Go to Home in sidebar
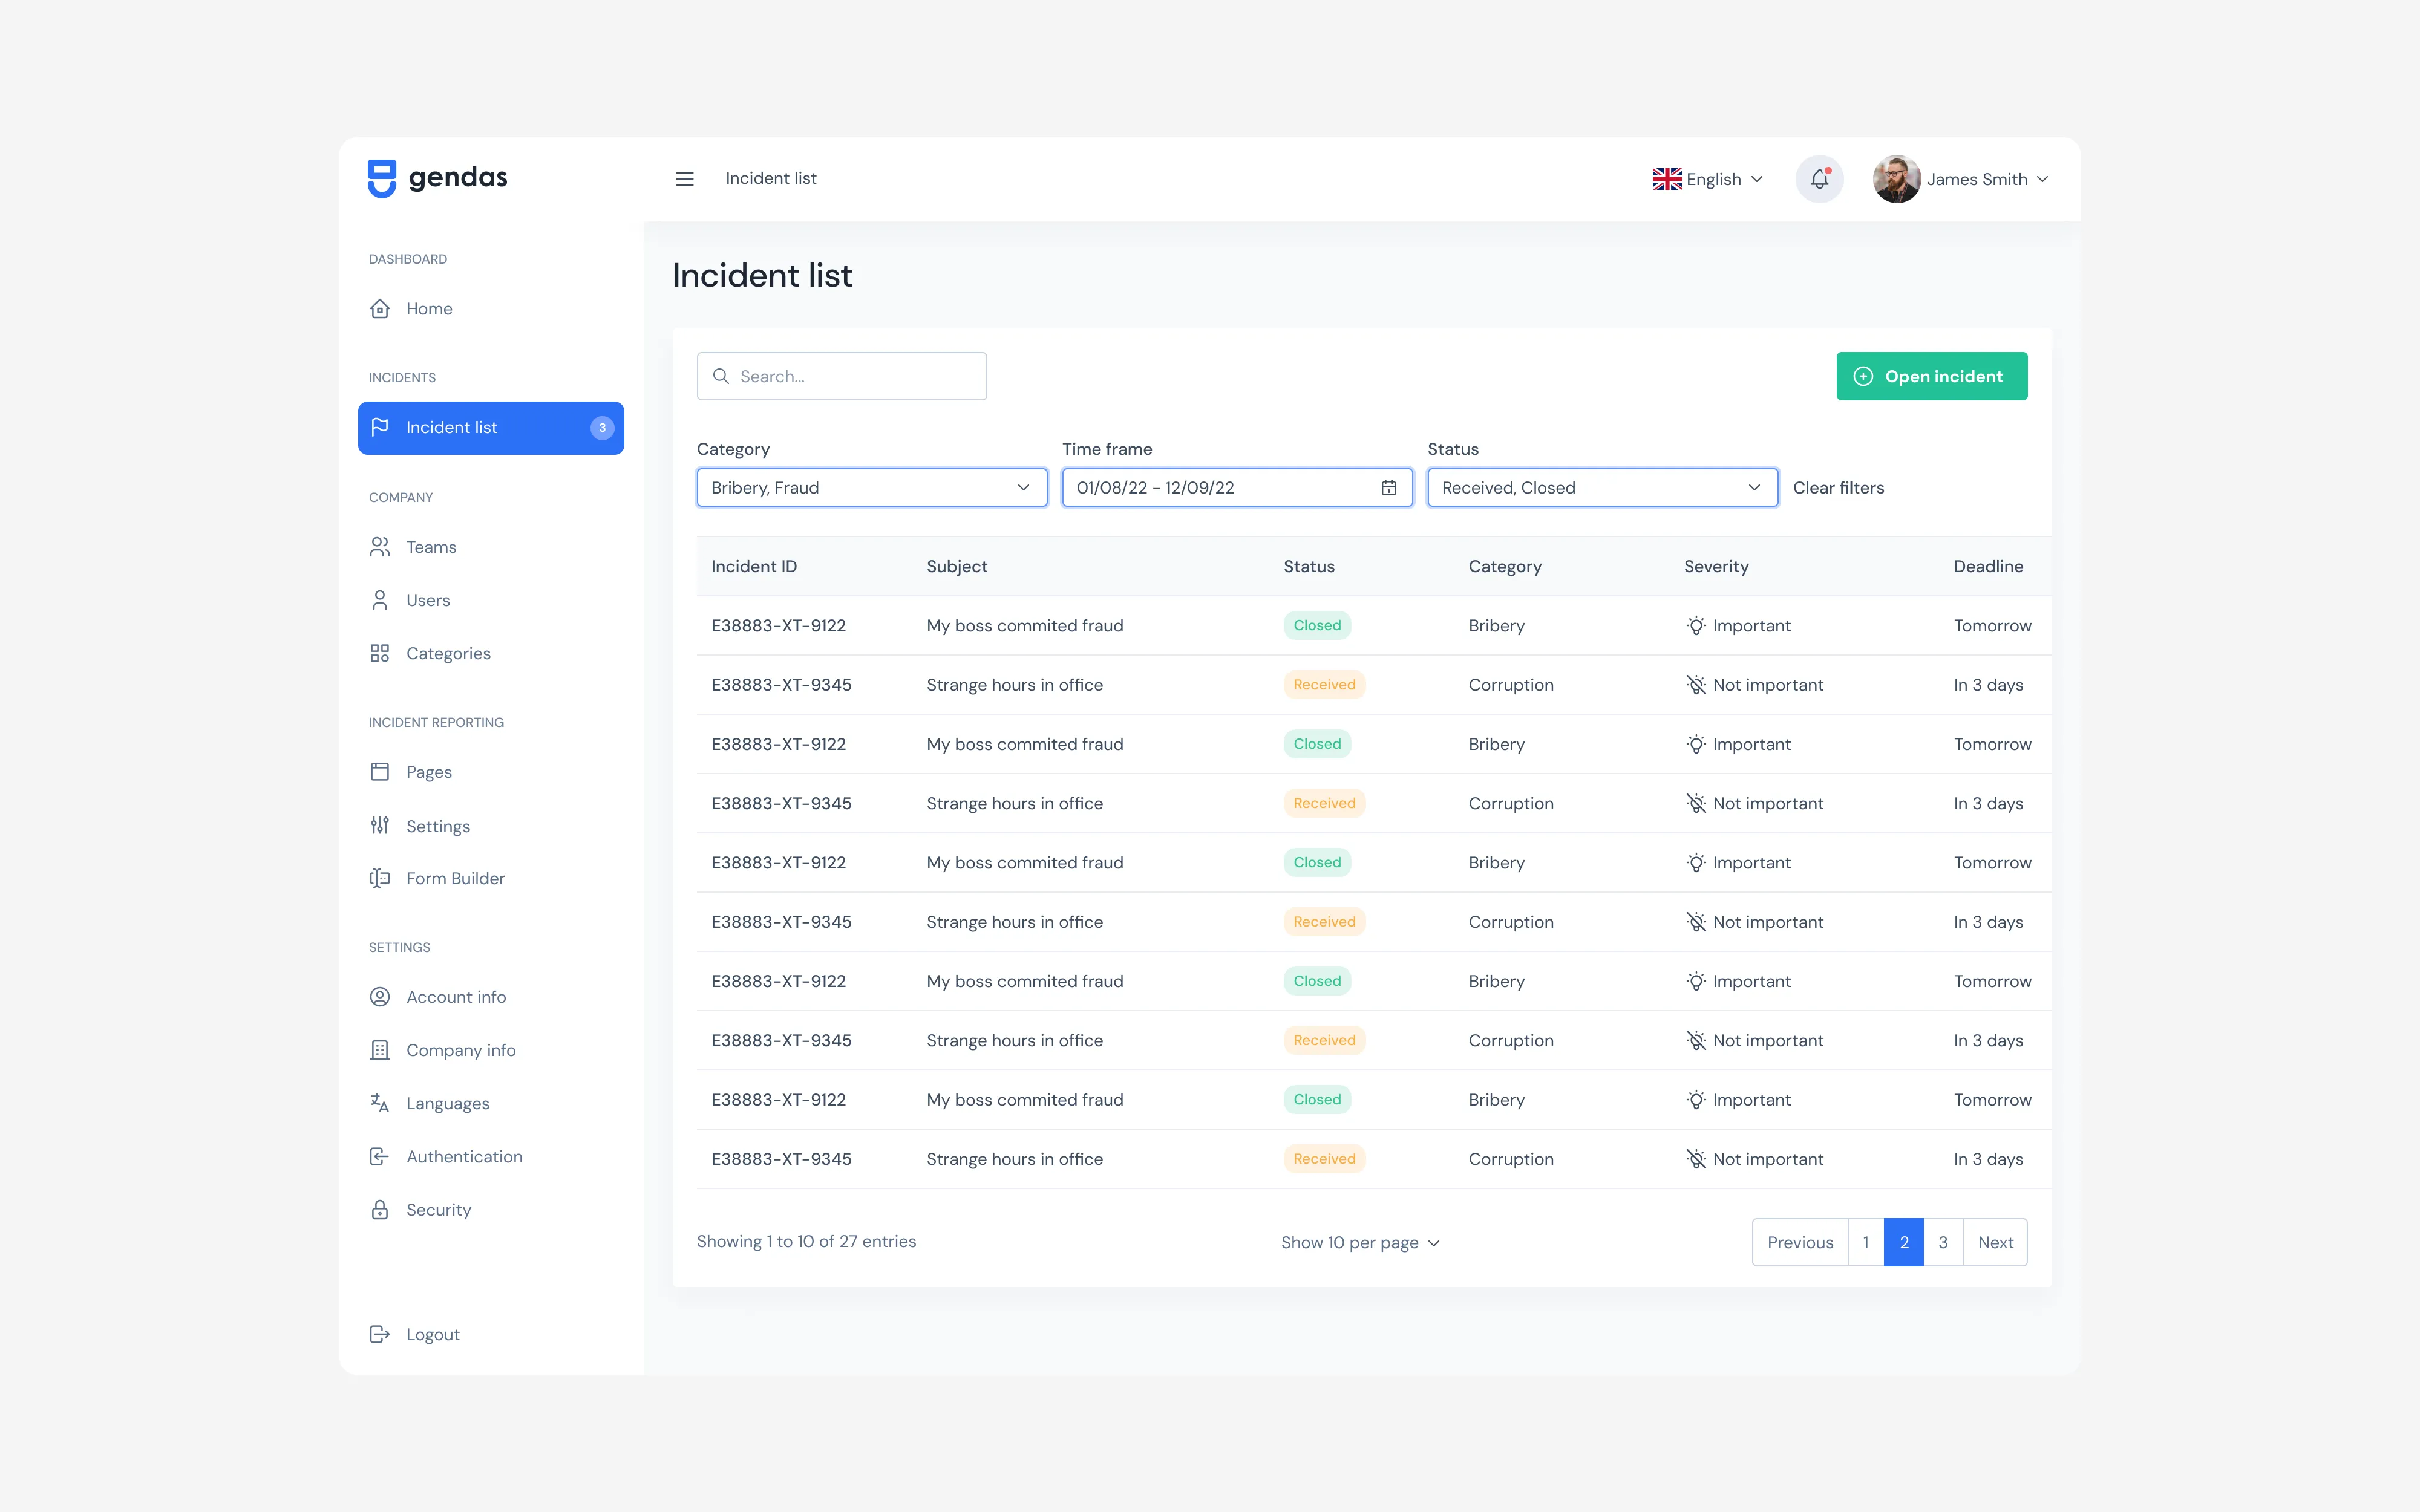This screenshot has height=1512, width=2420. (x=491, y=309)
